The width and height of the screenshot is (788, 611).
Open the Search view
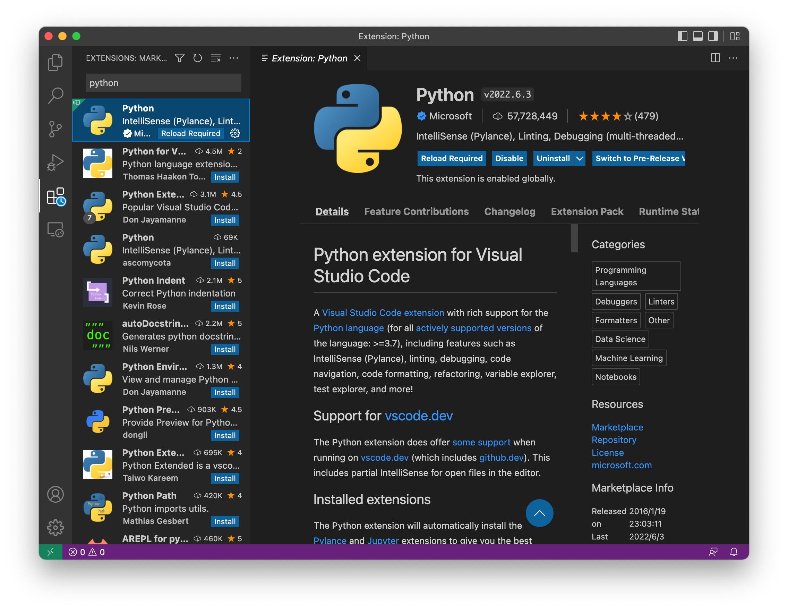click(x=55, y=95)
